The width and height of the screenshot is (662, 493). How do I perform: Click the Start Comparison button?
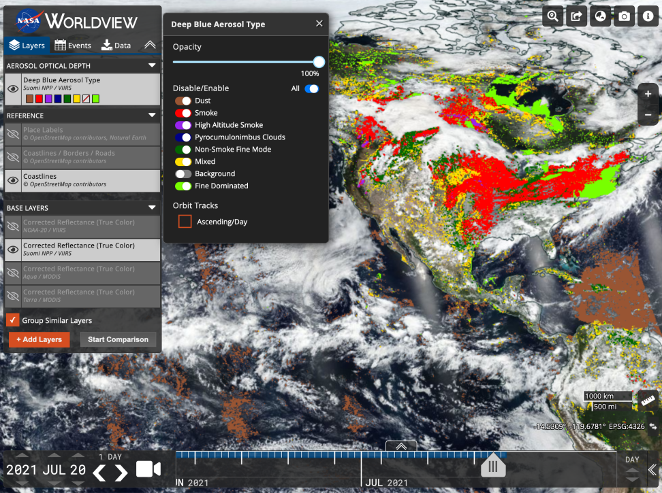pyautogui.click(x=119, y=339)
